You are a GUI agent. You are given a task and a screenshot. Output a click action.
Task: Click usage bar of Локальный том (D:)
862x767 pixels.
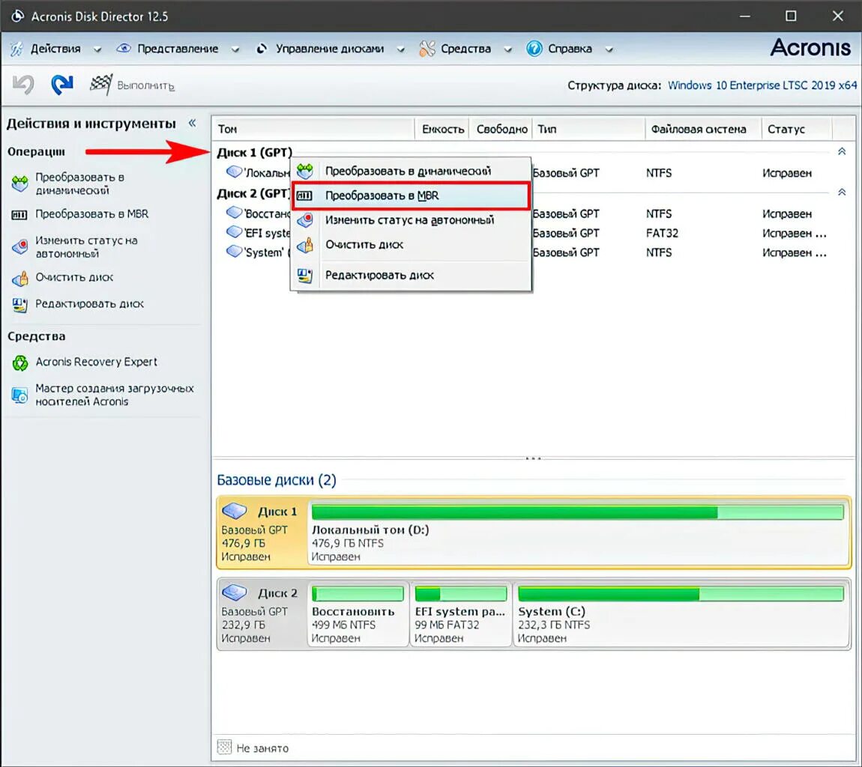pos(577,512)
